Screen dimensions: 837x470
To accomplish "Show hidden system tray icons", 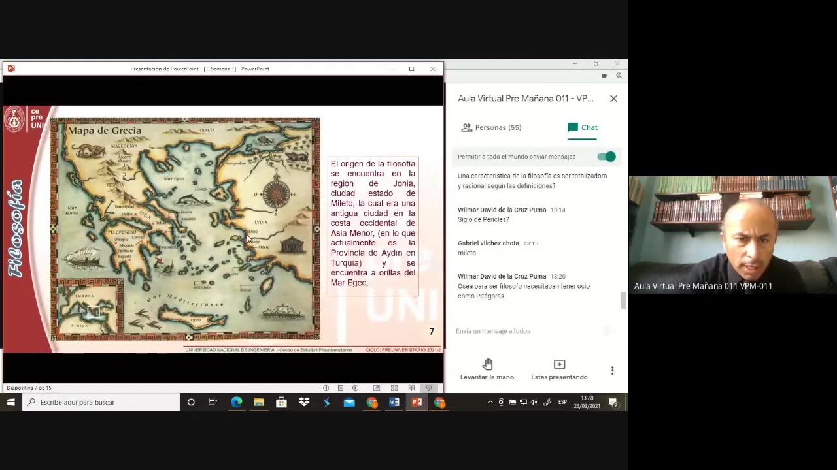I will (x=490, y=402).
